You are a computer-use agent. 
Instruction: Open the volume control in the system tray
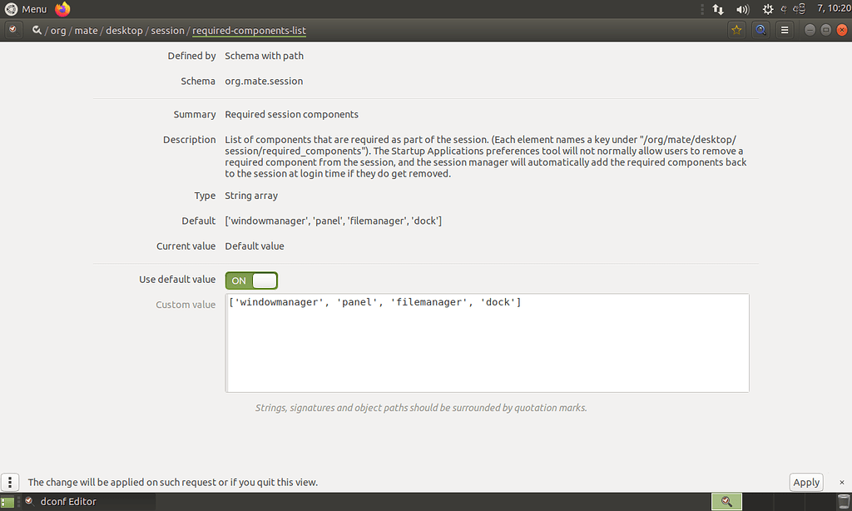(743, 9)
